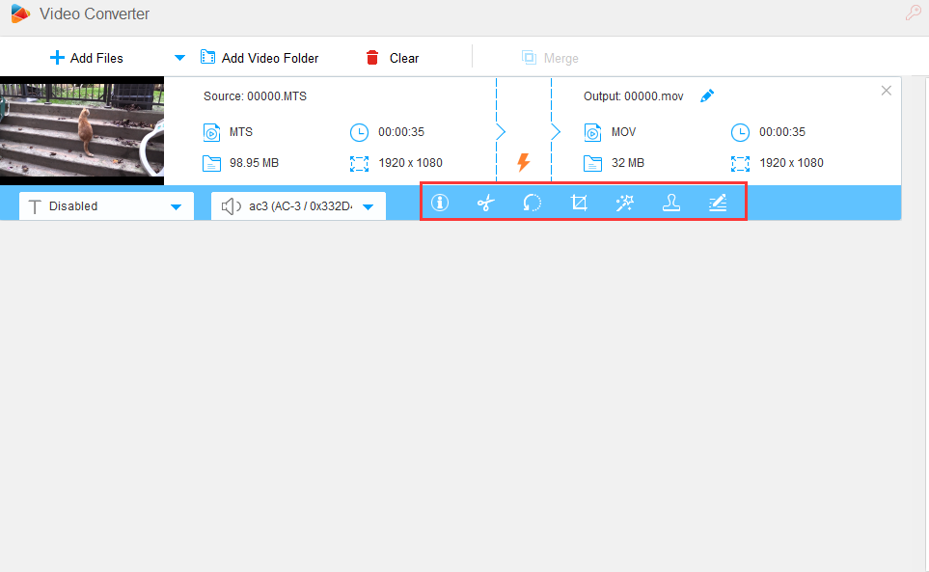Image resolution: width=929 pixels, height=572 pixels.
Task: Open the video file information icon
Action: [440, 203]
